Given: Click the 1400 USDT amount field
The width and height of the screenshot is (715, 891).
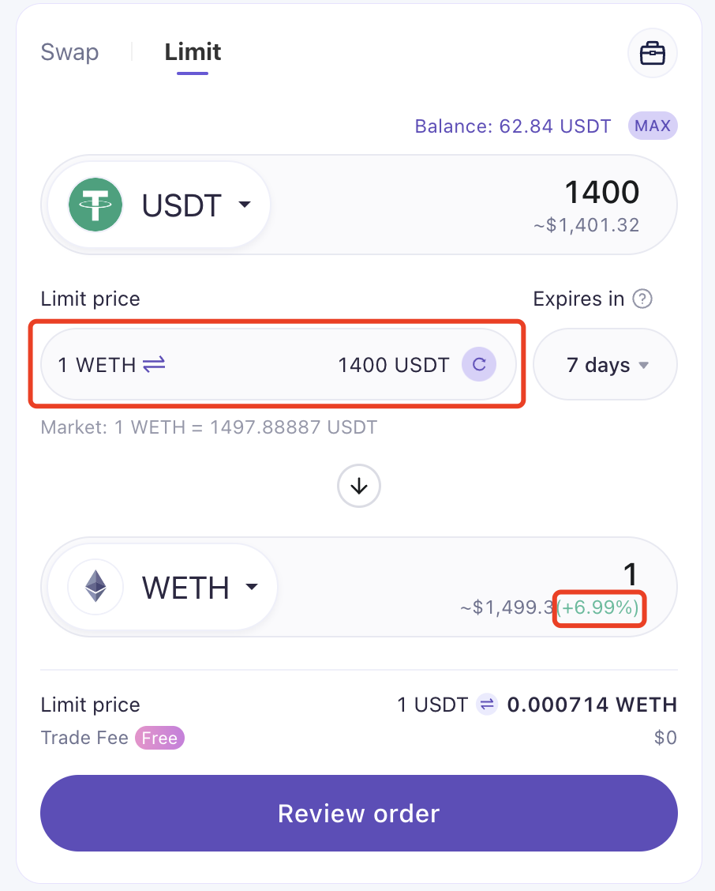Looking at the screenshot, I should (x=602, y=192).
